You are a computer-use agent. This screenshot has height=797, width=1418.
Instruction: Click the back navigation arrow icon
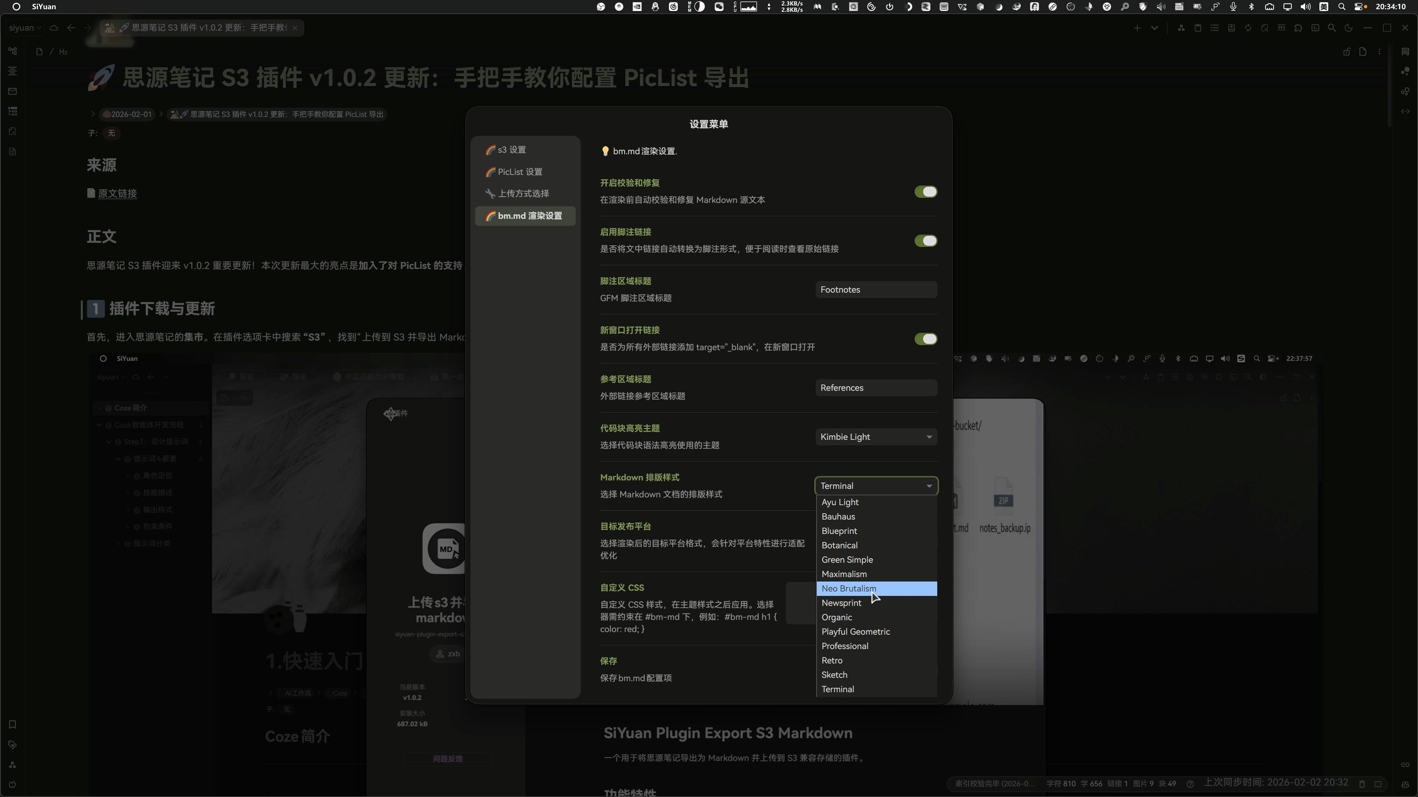point(71,28)
